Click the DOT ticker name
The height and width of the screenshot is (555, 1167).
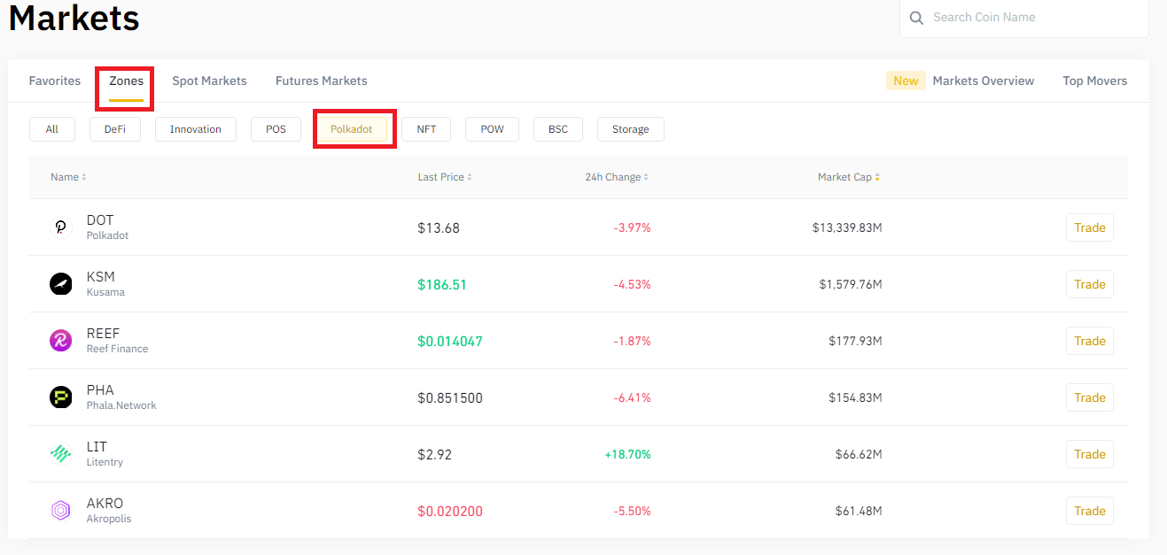(x=100, y=220)
